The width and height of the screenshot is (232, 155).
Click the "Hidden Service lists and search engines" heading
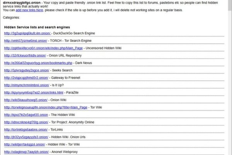point(37,27)
